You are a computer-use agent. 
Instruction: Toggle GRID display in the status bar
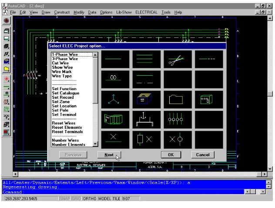(x=76, y=199)
